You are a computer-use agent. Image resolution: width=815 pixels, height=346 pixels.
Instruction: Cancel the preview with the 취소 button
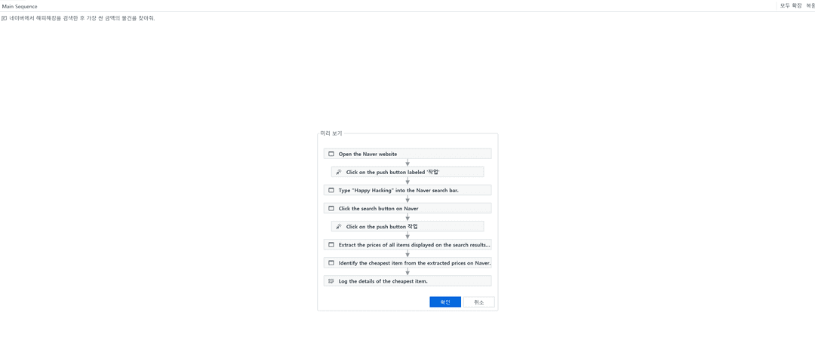point(478,302)
